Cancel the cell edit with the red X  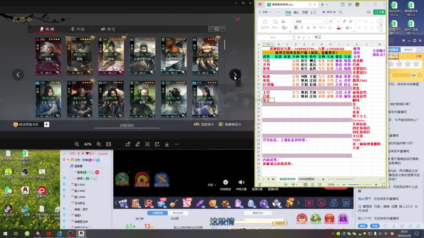tap(298, 37)
